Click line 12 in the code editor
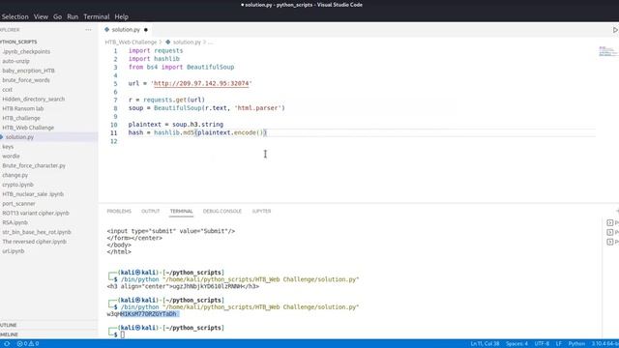619x348 pixels. (347, 141)
